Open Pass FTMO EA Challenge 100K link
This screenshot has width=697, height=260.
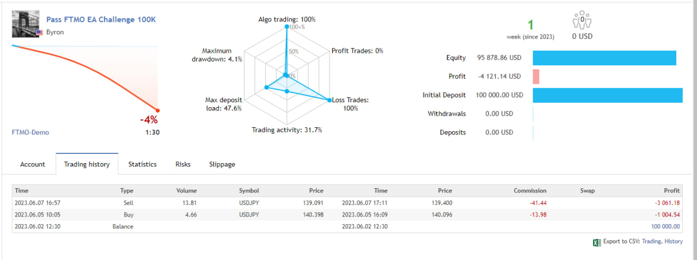point(101,19)
